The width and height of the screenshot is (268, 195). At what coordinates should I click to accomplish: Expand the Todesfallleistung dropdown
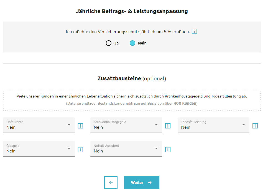(x=213, y=125)
